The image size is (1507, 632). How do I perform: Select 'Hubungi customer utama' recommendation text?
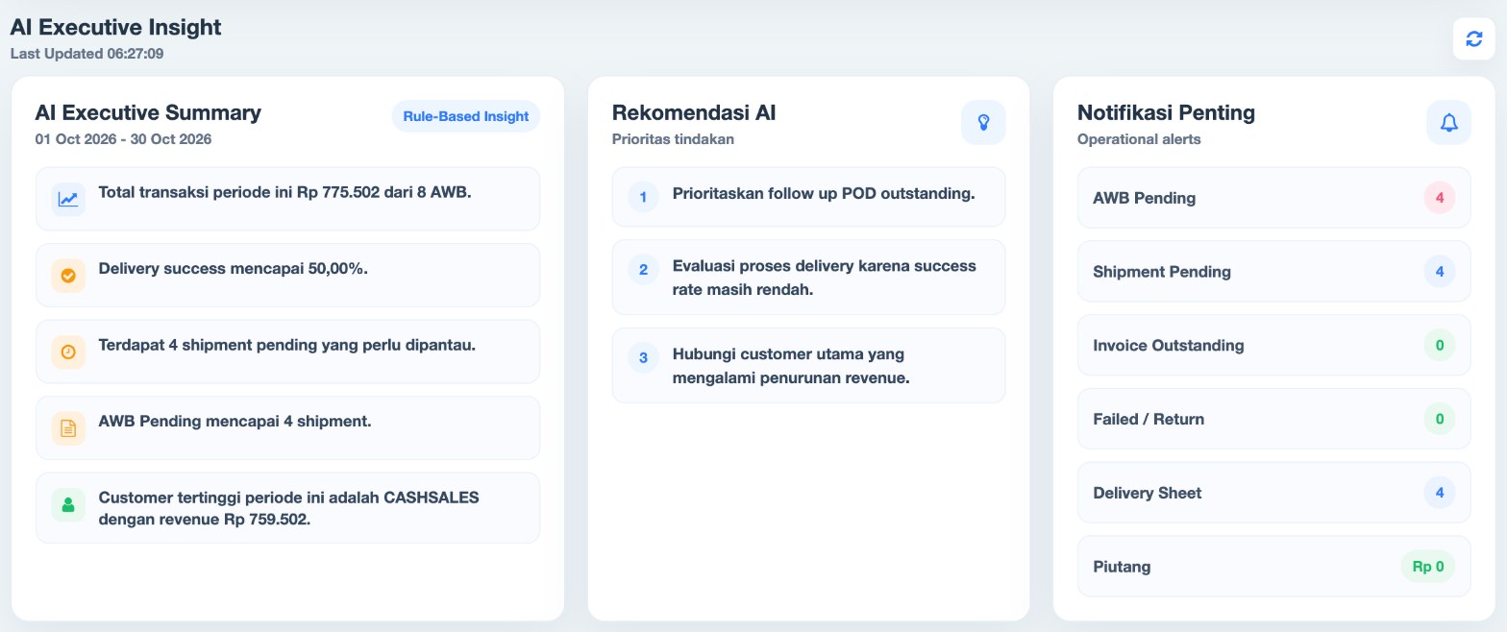791,366
